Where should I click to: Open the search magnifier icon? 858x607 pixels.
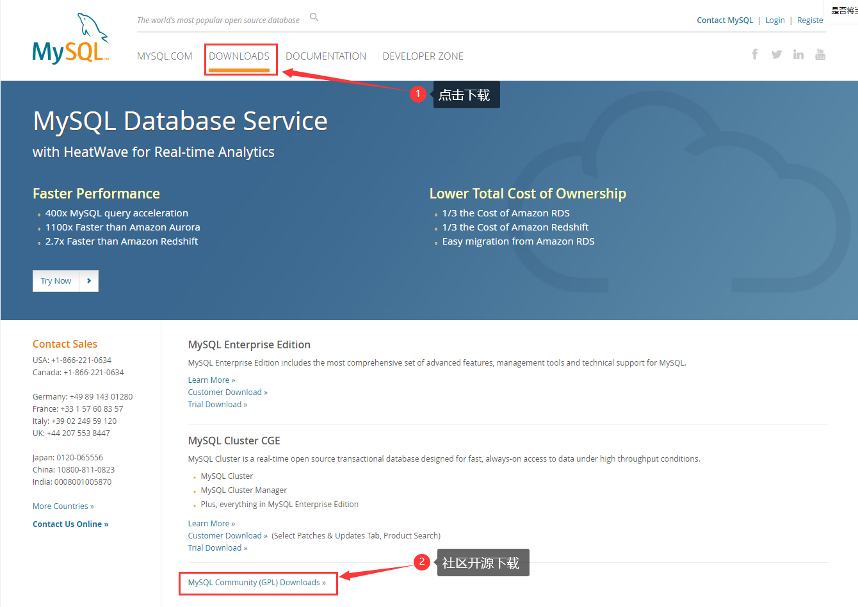314,17
